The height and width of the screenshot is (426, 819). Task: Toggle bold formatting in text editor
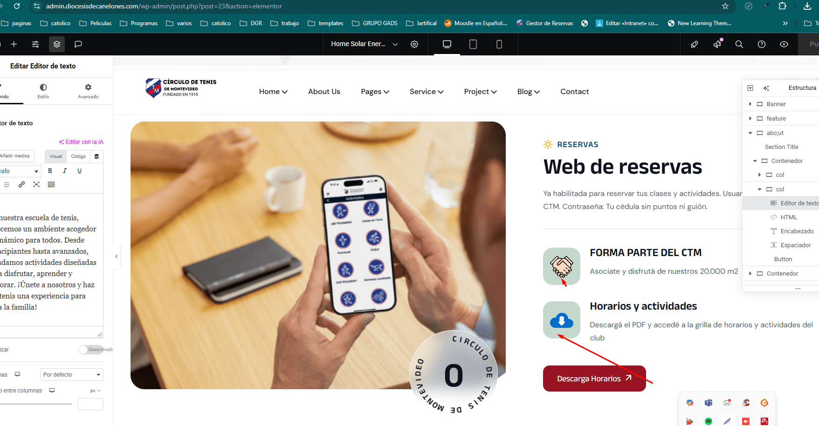click(x=50, y=171)
